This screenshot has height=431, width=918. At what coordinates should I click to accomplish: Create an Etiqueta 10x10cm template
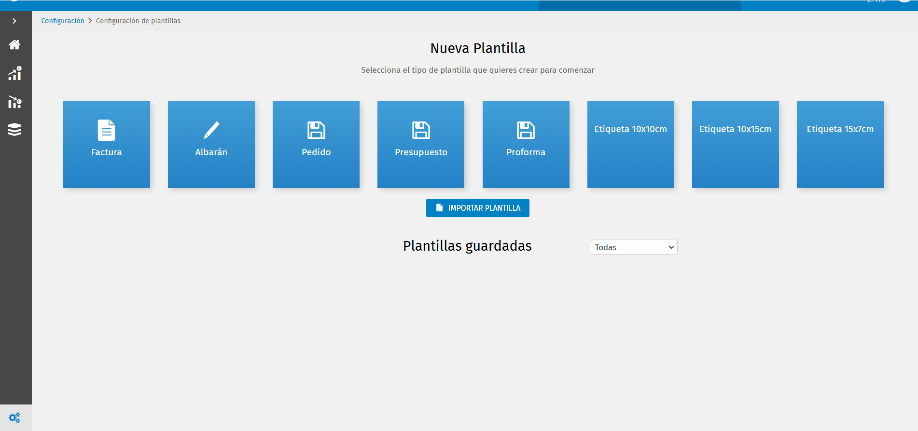[x=631, y=145]
